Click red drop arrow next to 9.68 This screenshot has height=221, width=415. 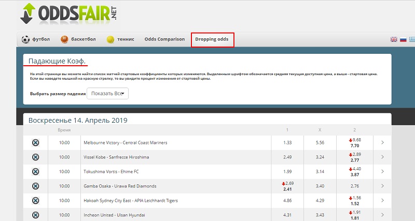point(351,140)
